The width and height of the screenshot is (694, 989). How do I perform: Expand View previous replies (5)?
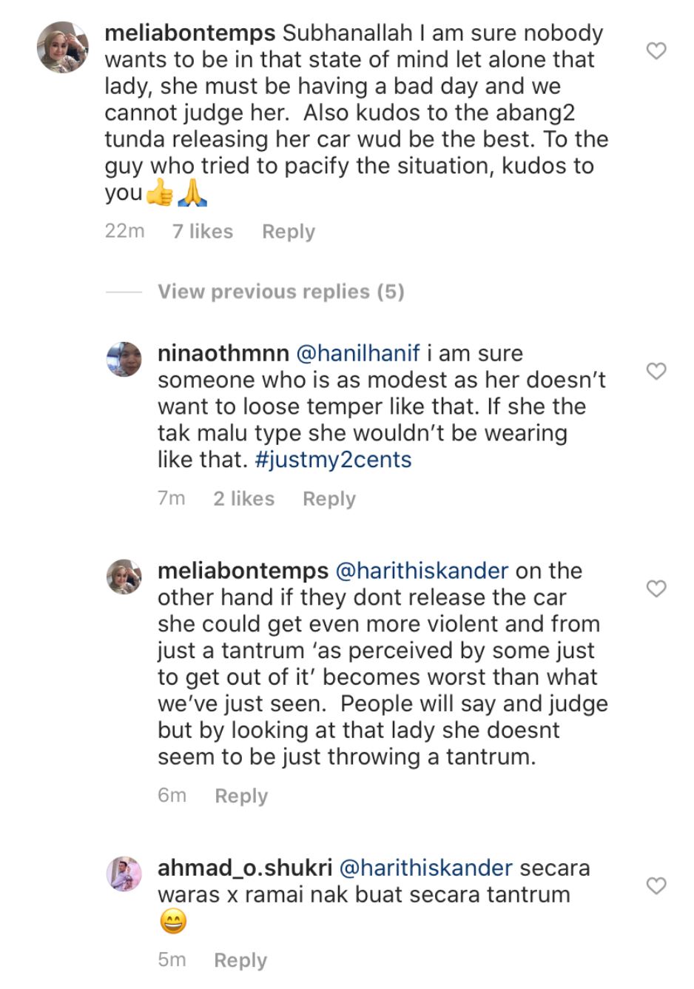(280, 292)
